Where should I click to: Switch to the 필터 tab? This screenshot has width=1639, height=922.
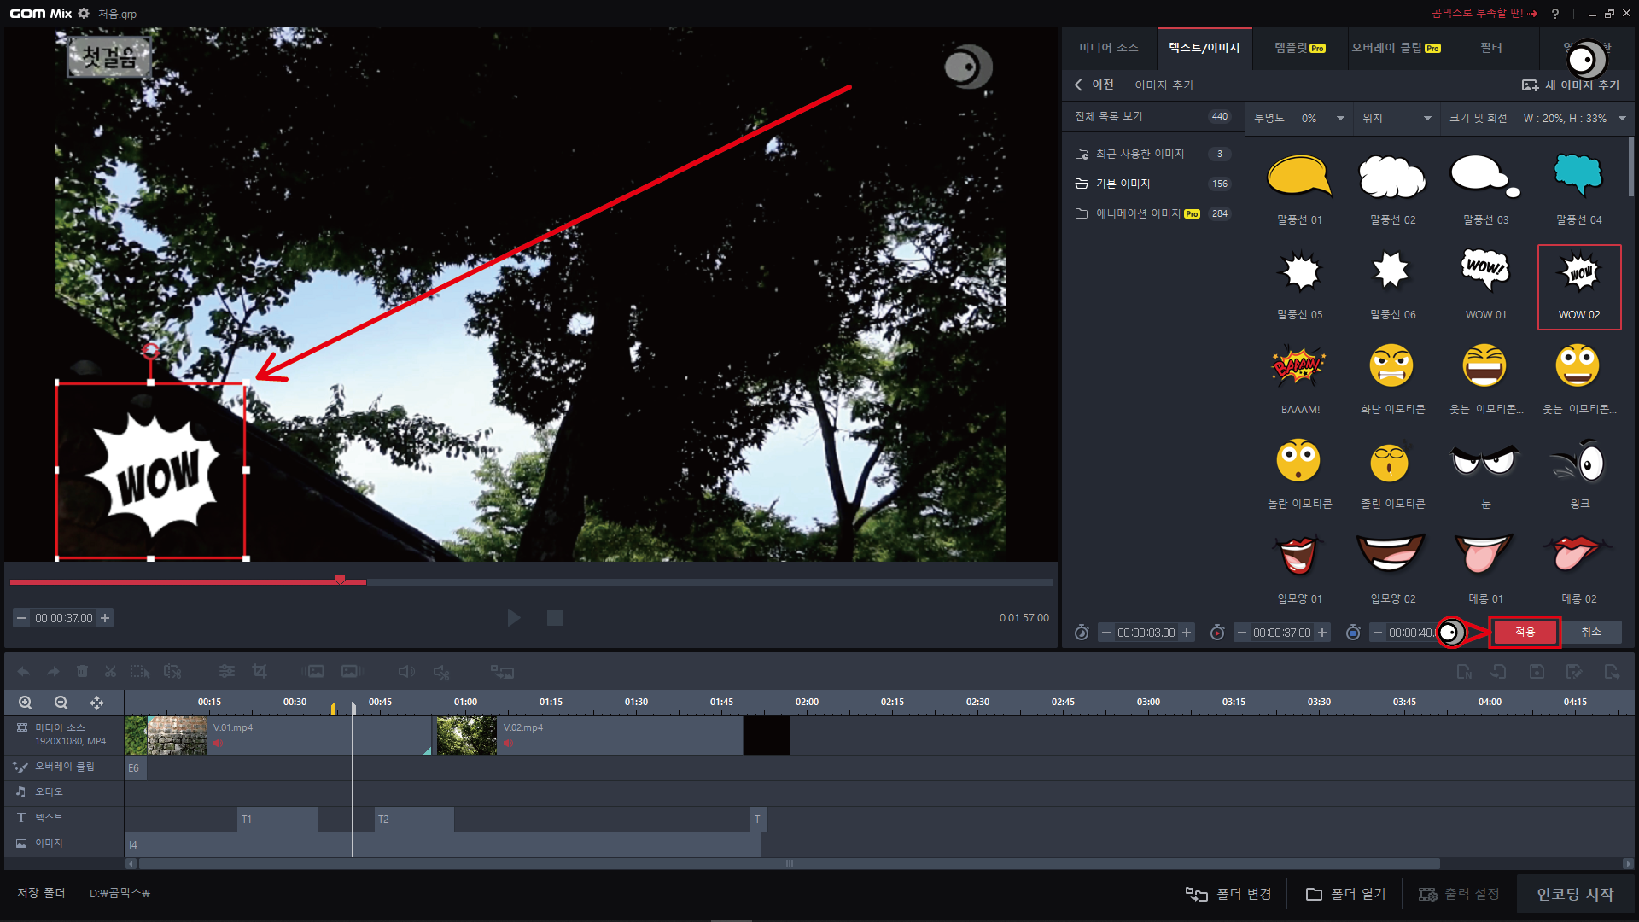(x=1490, y=48)
